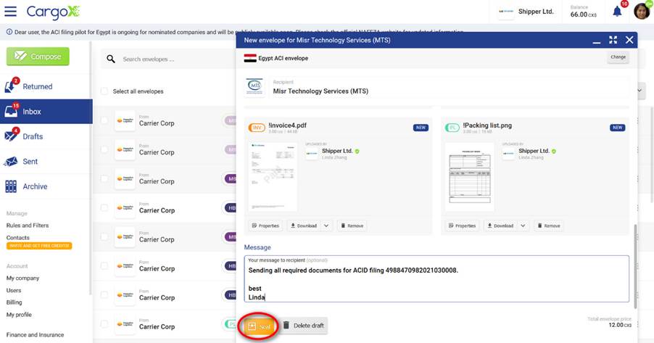
Task: Click Invite and get free credits banner
Action: point(39,246)
